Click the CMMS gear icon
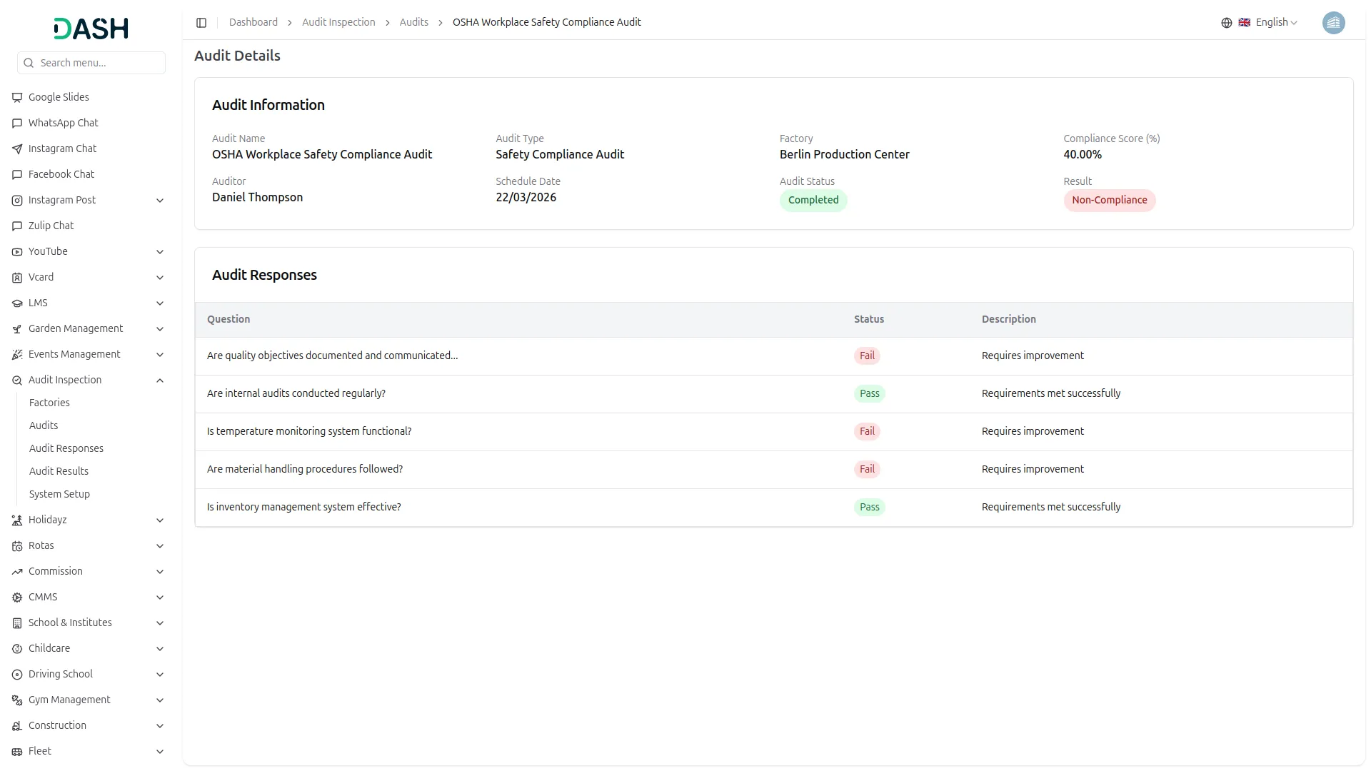 [17, 597]
